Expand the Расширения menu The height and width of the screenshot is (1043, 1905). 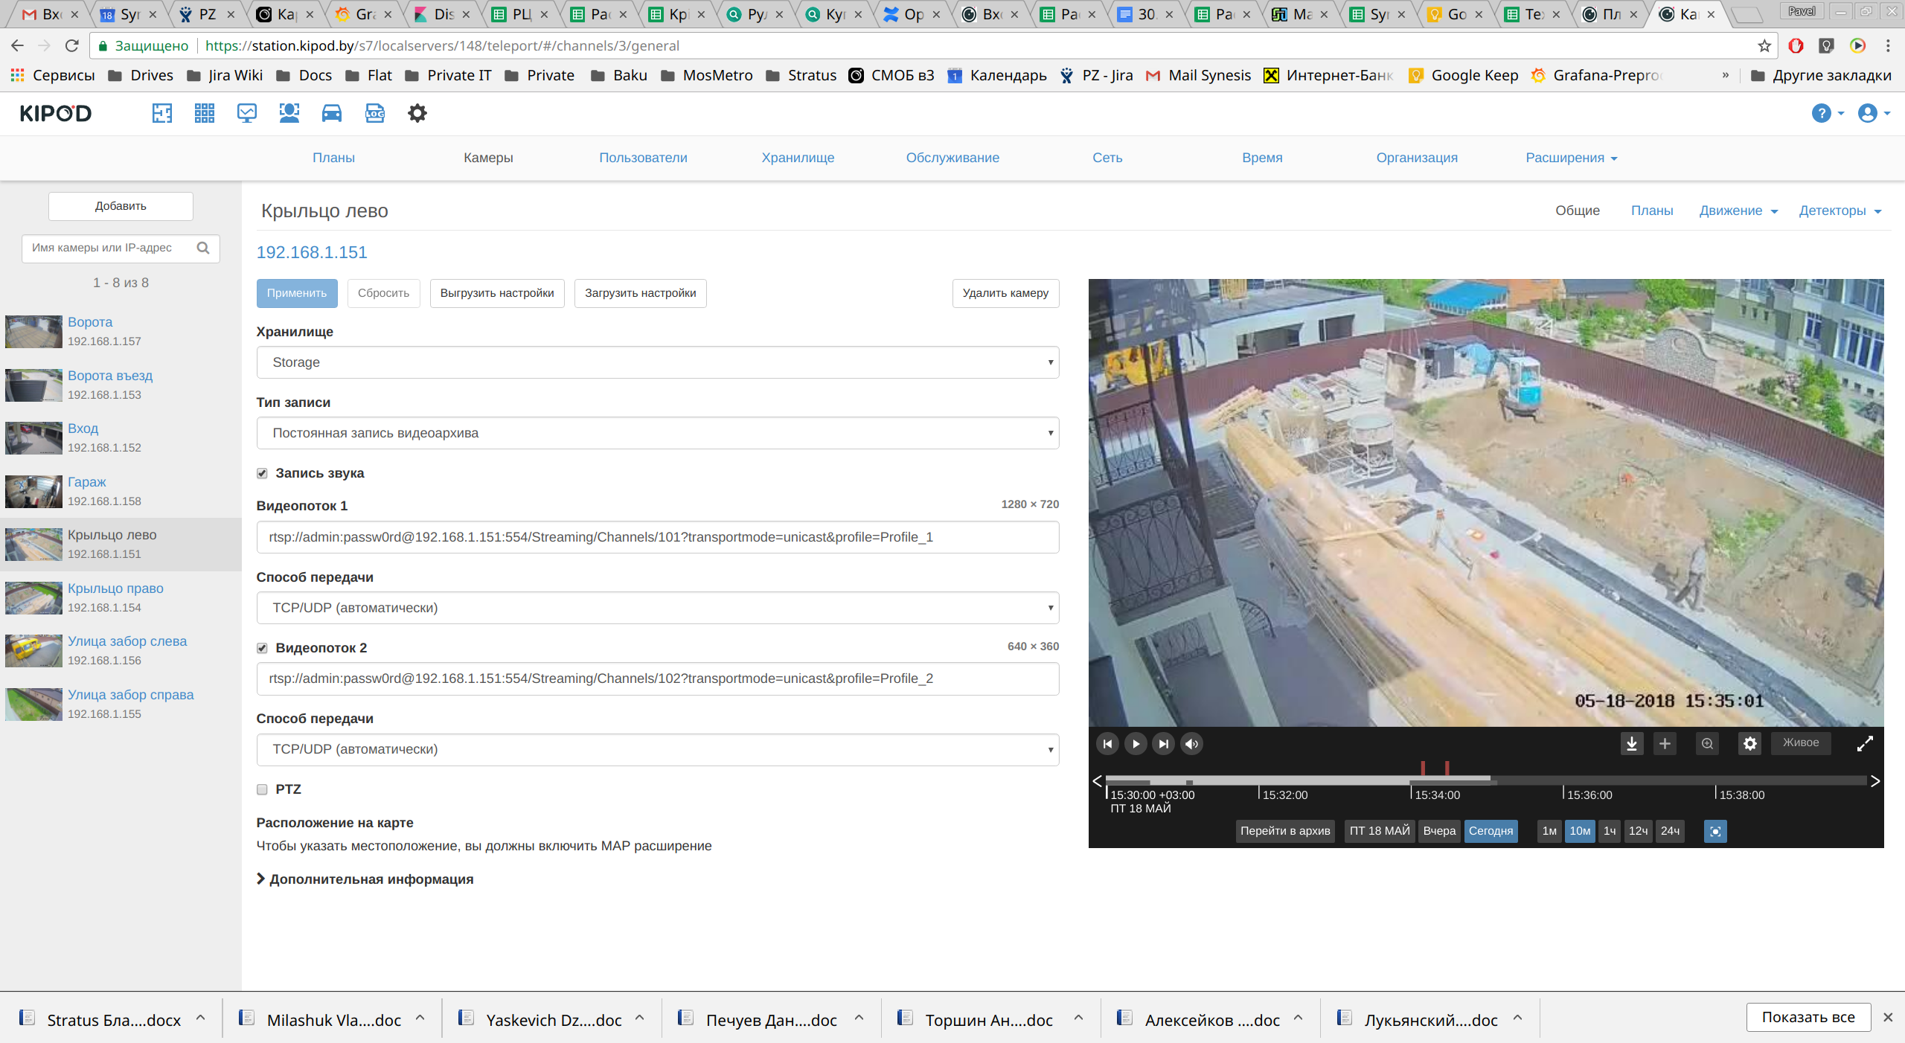pos(1572,158)
